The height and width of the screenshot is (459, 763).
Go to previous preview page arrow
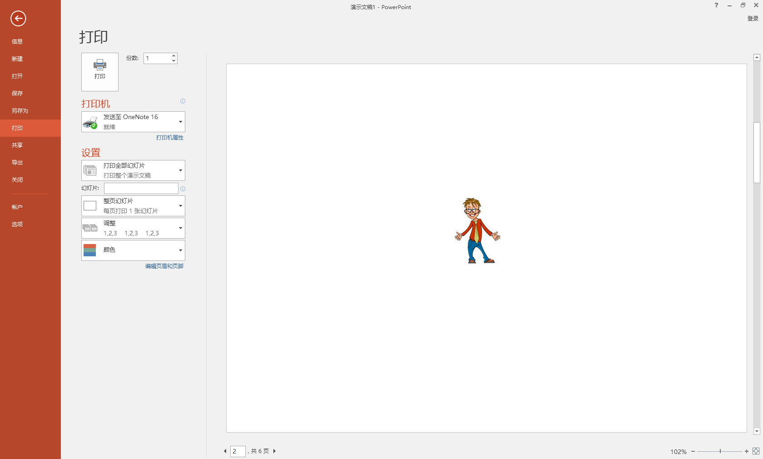225,451
